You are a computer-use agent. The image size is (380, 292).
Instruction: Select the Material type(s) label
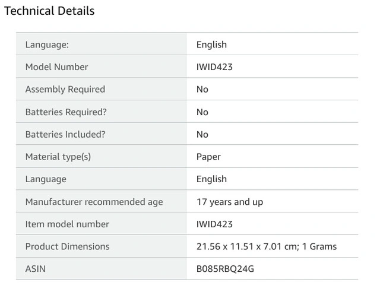58,157
